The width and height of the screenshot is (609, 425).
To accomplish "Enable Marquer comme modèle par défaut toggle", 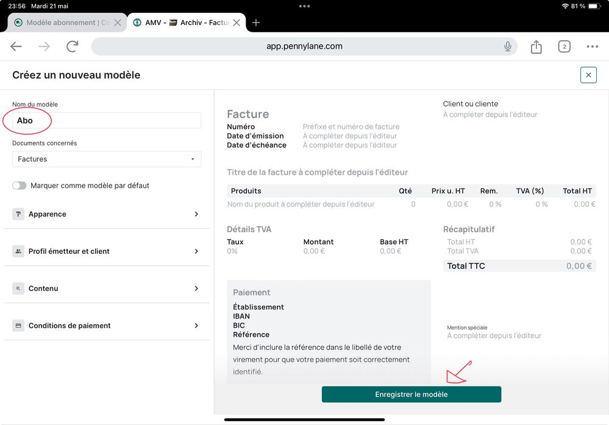I will point(20,186).
